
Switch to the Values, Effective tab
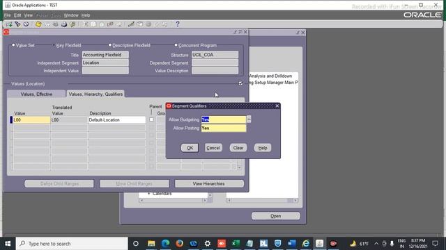pyautogui.click(x=36, y=94)
